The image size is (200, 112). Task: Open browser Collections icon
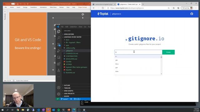coord(178,8)
